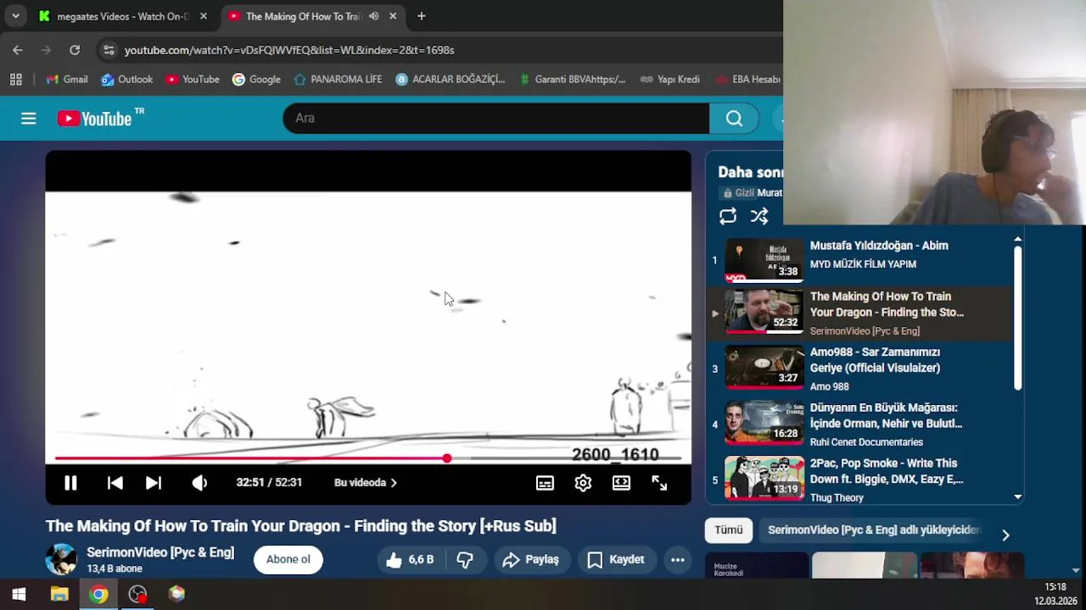Screen dimensions: 1086x610
Task: Subscribe with the 'Abone ol' button
Action: pyautogui.click(x=288, y=559)
